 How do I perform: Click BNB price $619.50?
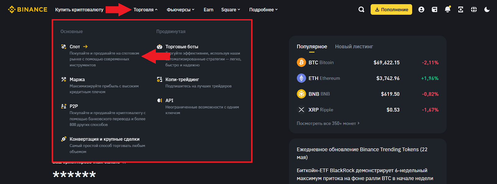[390, 94]
